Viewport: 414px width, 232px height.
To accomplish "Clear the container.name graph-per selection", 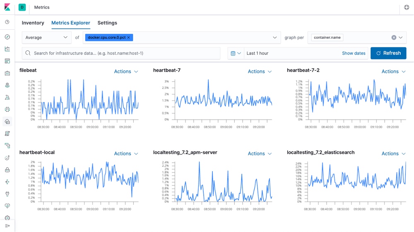I will point(394,38).
